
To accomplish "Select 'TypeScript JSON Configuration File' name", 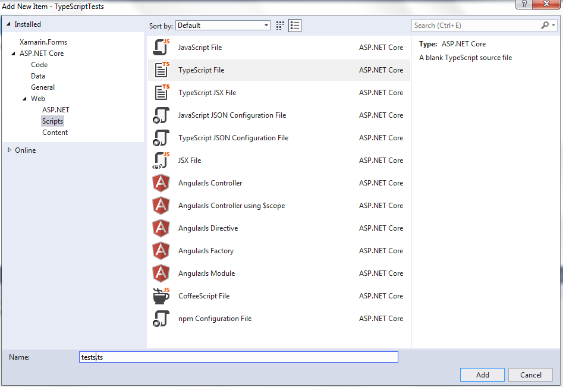I will click(x=234, y=138).
